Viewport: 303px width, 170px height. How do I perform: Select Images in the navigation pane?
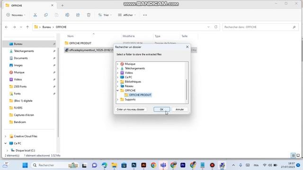point(18,65)
